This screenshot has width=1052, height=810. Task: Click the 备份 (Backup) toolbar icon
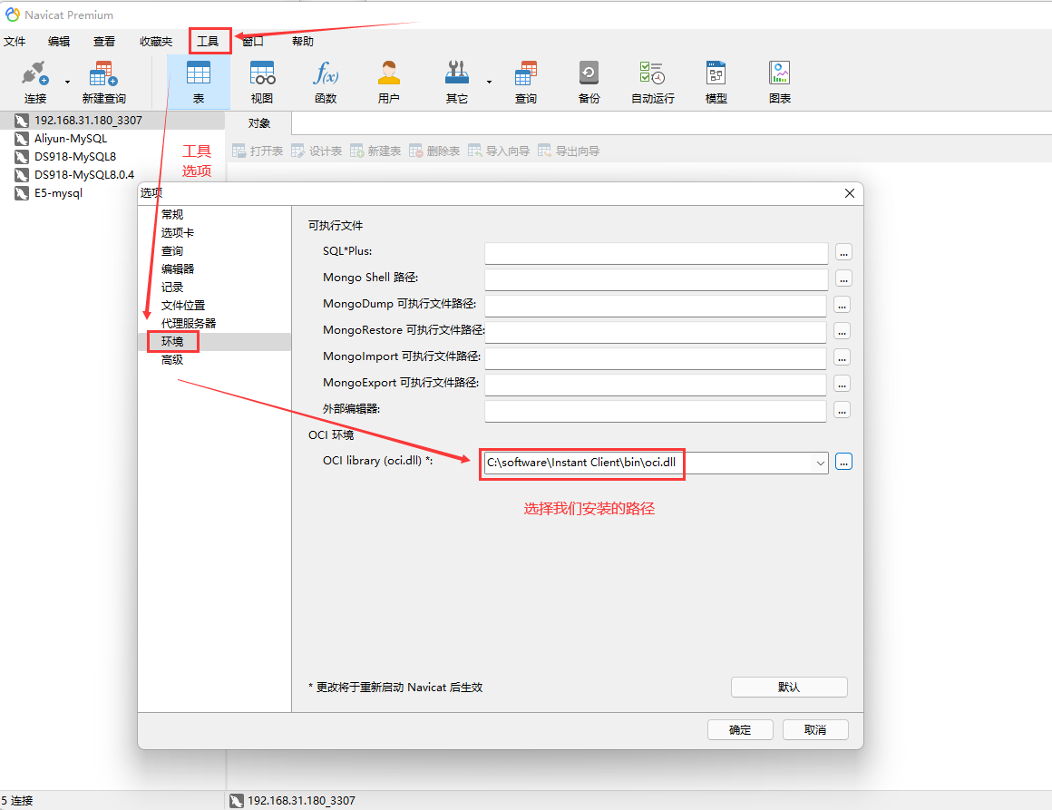(x=589, y=81)
